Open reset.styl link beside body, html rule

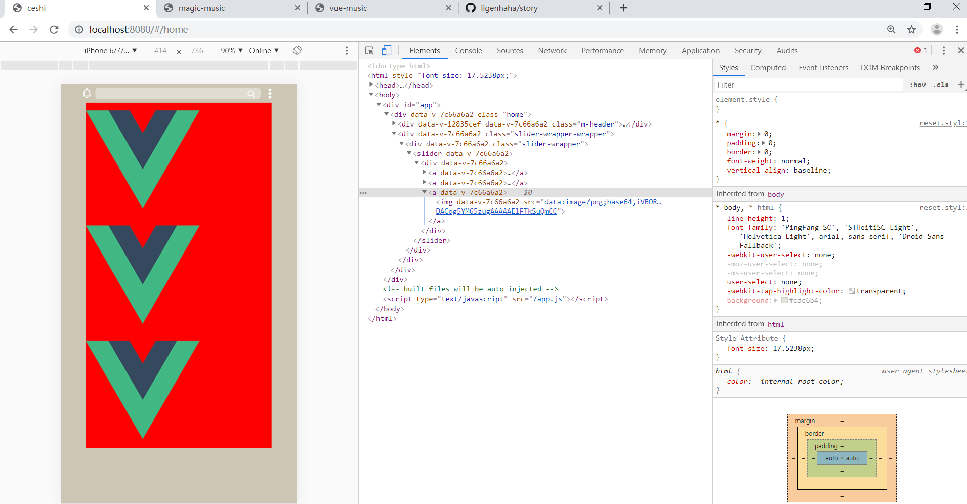[943, 208]
